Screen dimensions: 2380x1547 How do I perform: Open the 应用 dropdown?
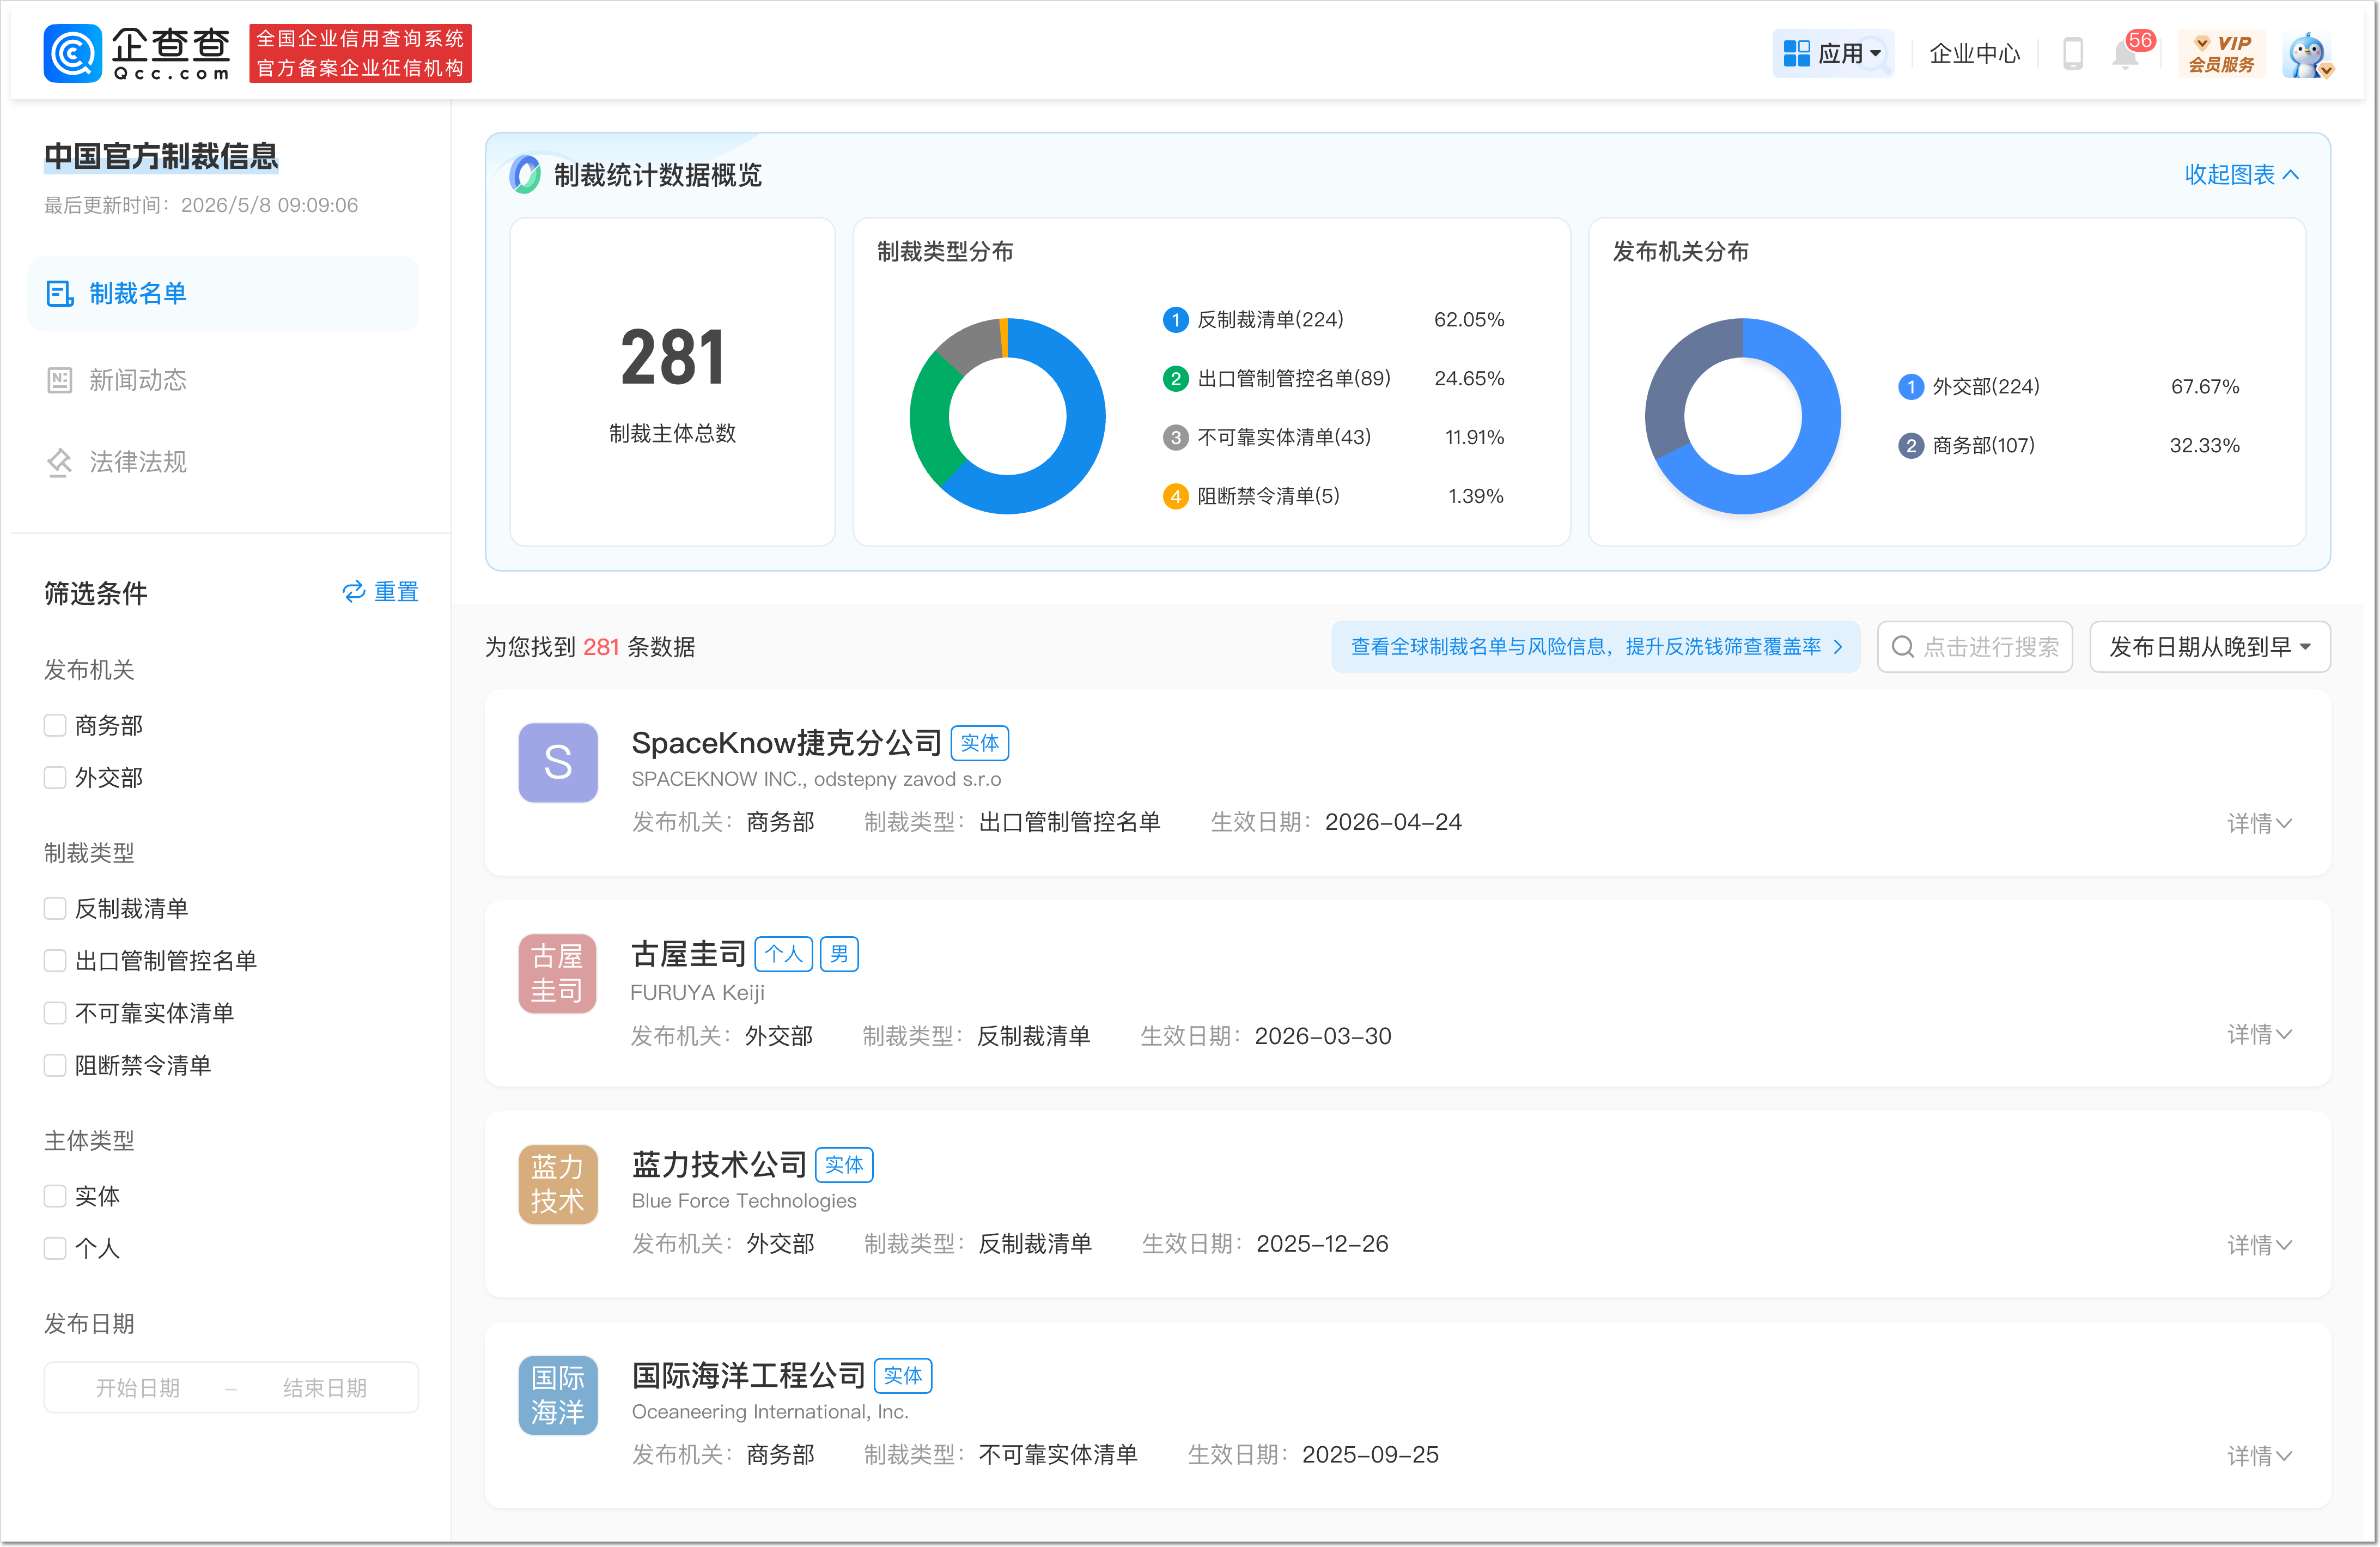(x=1833, y=53)
